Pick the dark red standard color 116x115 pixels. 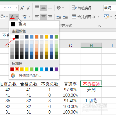12,69
